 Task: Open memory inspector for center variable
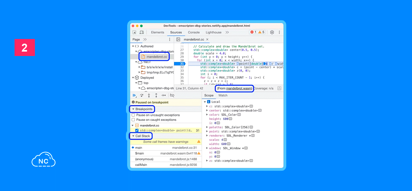point(260,110)
